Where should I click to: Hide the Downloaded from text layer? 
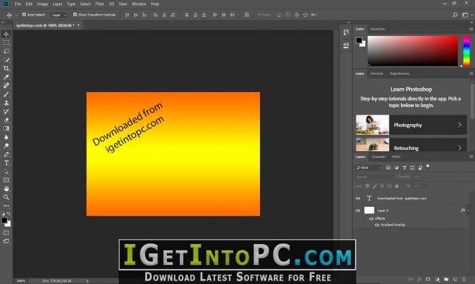[x=358, y=199]
